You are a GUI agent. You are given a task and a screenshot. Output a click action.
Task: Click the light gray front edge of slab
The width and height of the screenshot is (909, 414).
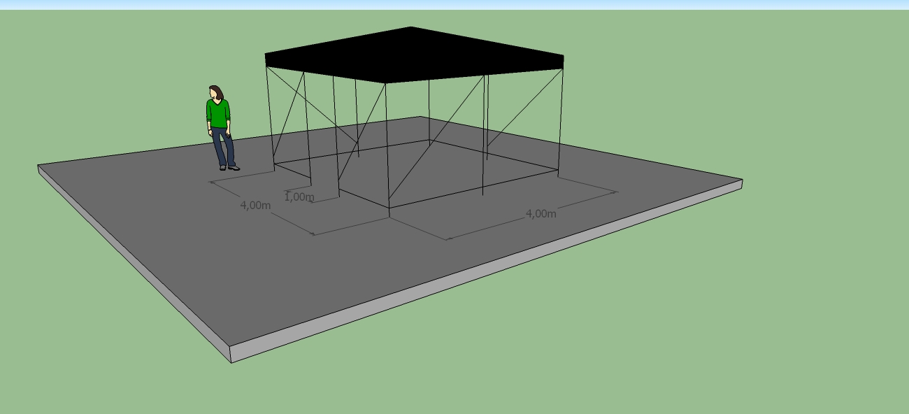(487, 272)
